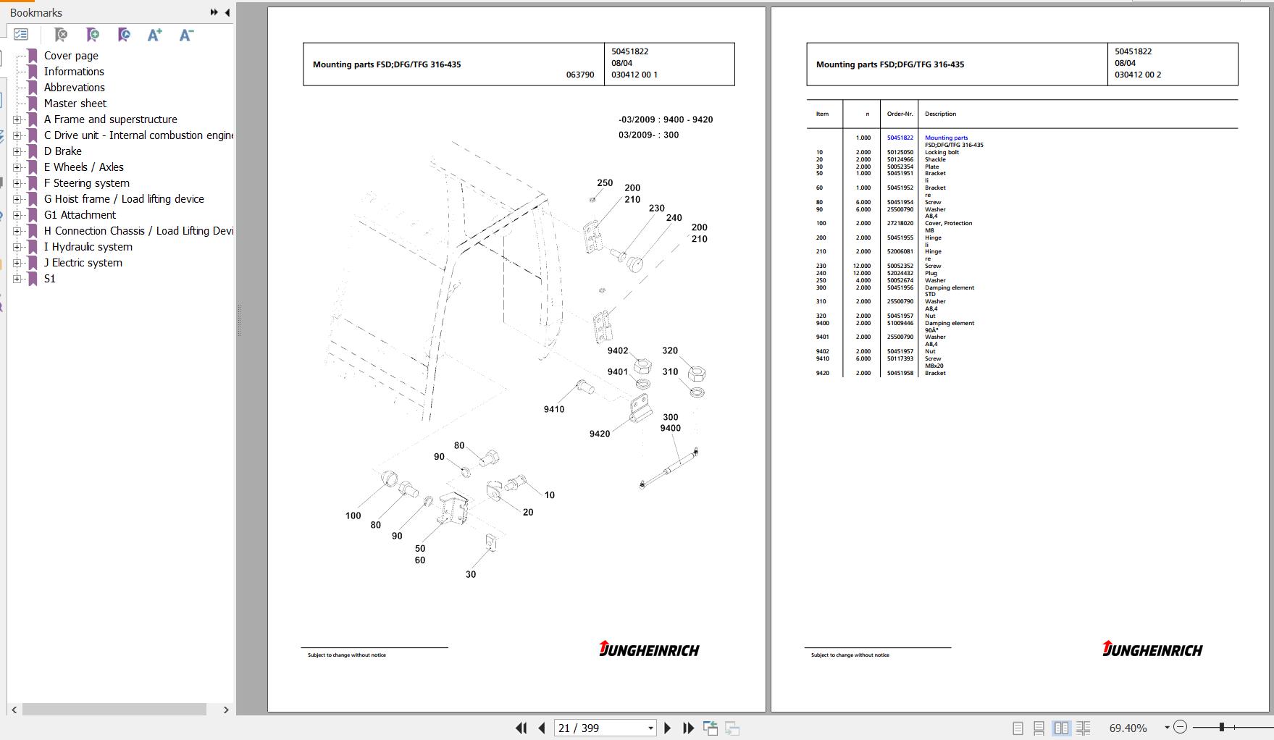Expand the G1 Attachment bookmark
The width and height of the screenshot is (1274, 740).
[x=17, y=215]
